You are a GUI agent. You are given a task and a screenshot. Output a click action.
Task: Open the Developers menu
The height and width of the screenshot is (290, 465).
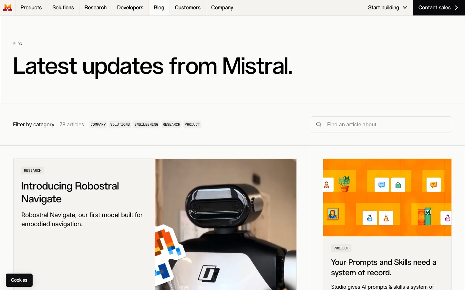coord(130,7)
